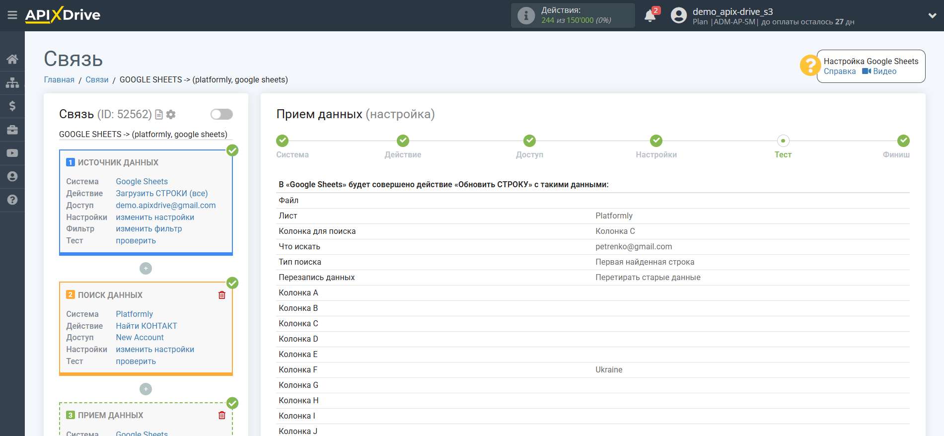Open connections sitemap icon in sidebar
Image resolution: width=944 pixels, height=436 pixels.
point(12,82)
